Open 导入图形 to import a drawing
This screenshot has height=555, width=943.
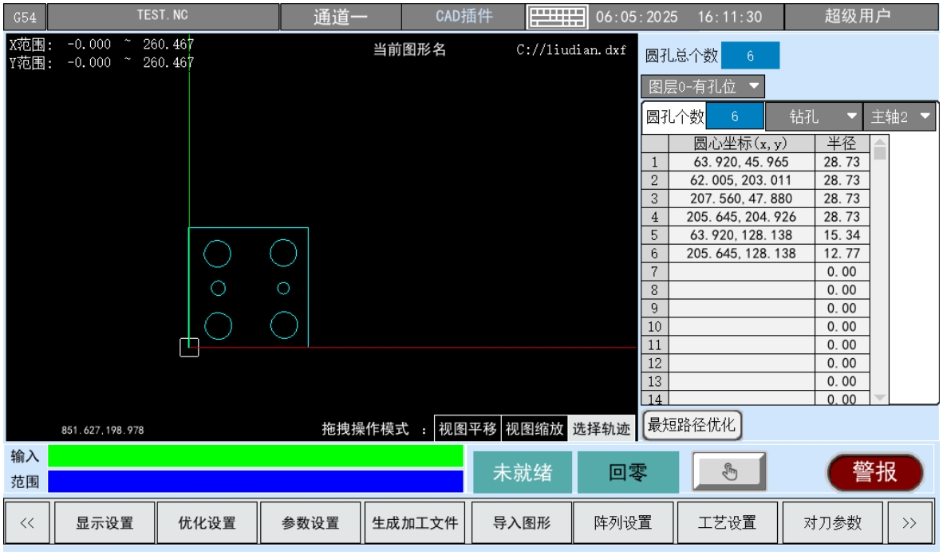(522, 522)
